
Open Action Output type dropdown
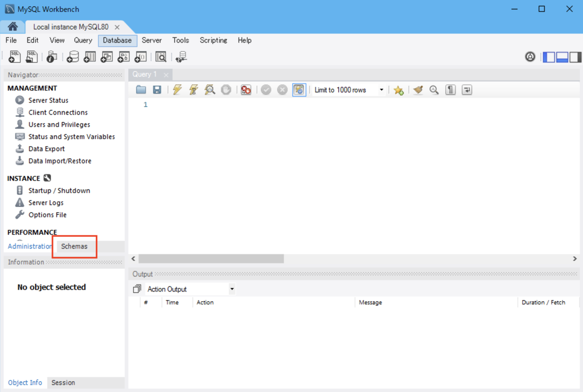191,289
